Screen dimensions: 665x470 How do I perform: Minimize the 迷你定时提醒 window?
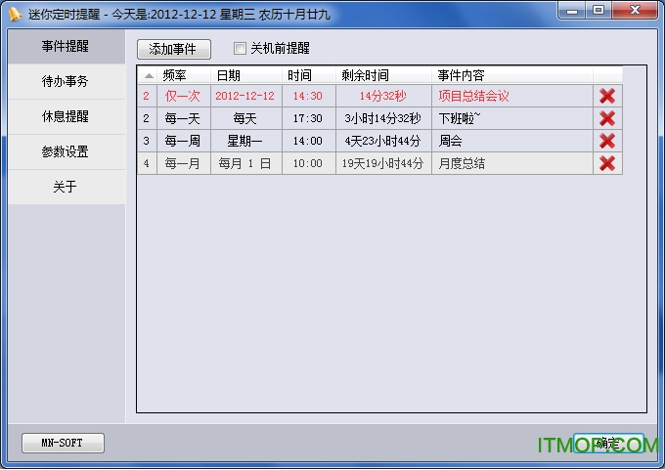pos(572,11)
